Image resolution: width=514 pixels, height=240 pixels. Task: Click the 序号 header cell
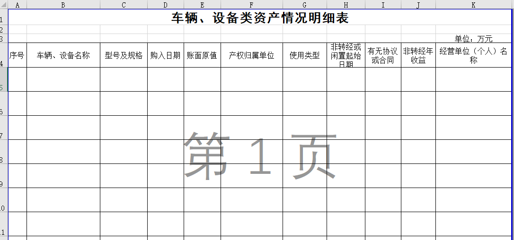tap(18, 55)
